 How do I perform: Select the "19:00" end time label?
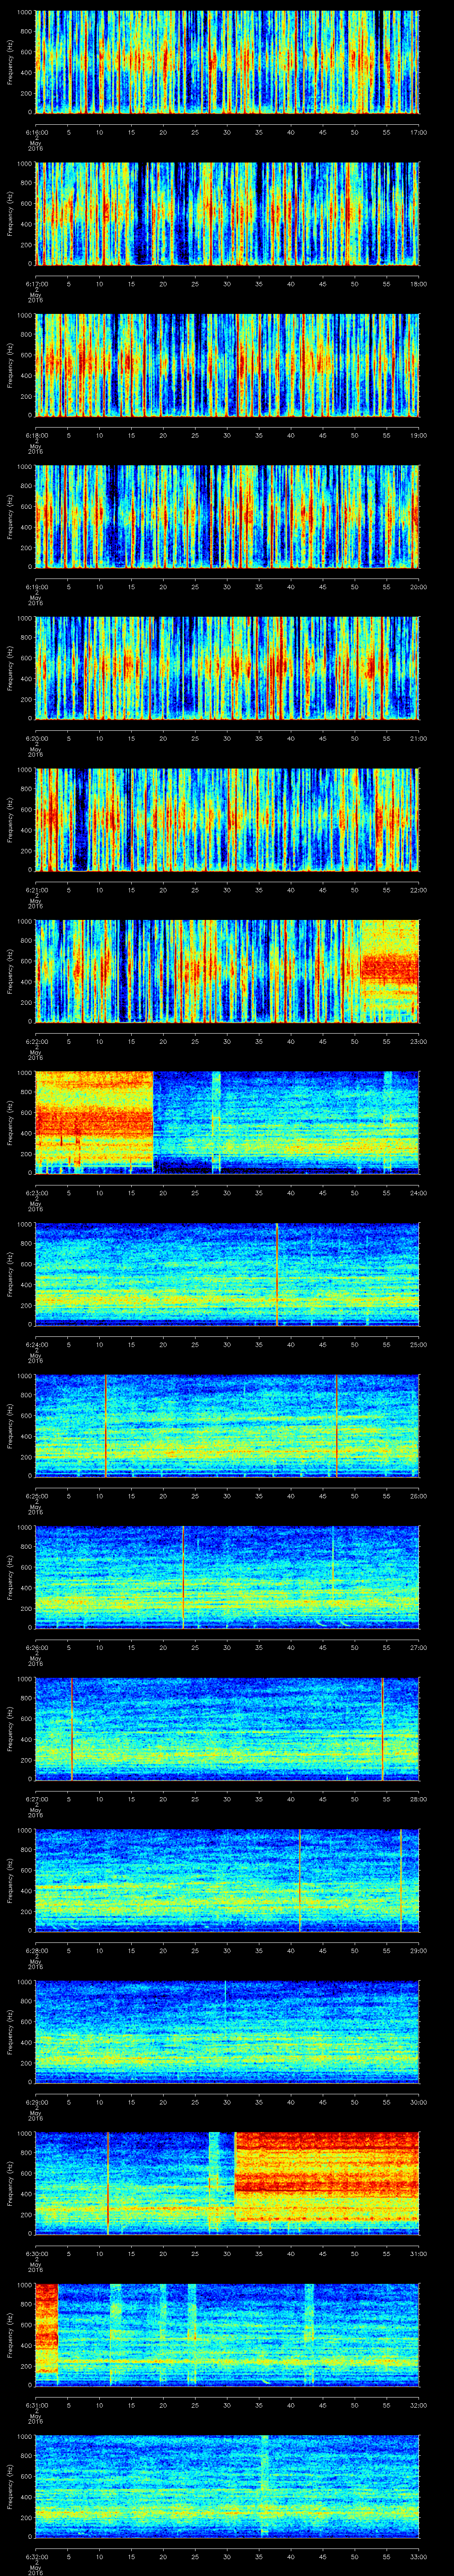[x=418, y=435]
